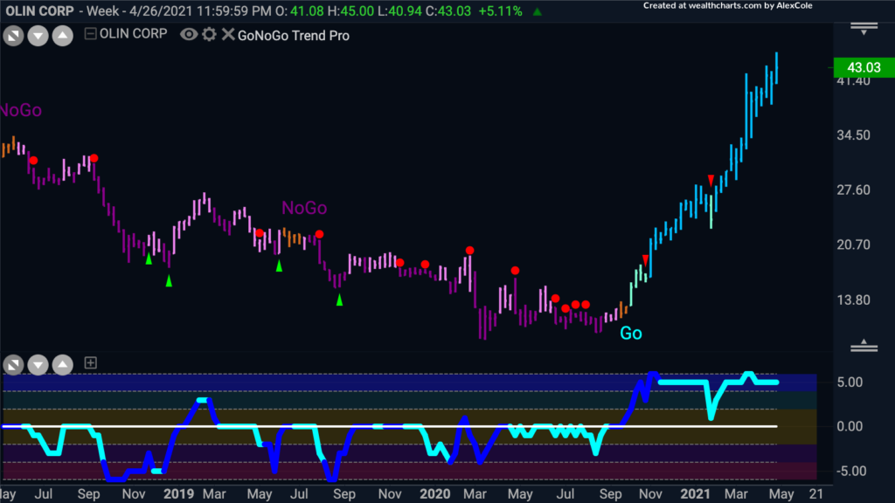The height and width of the screenshot is (503, 895).
Task: Click the wealthcharts.com credit text
Action: pos(728,6)
